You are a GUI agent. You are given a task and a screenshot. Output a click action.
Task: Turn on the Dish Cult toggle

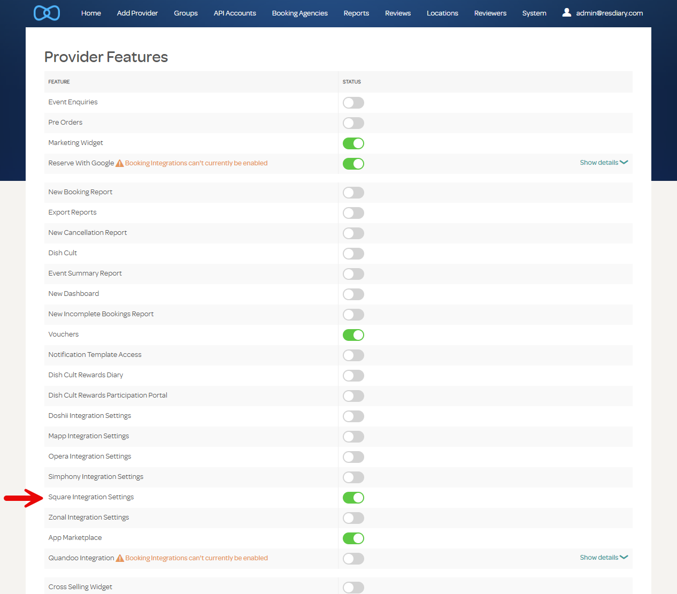pos(353,254)
